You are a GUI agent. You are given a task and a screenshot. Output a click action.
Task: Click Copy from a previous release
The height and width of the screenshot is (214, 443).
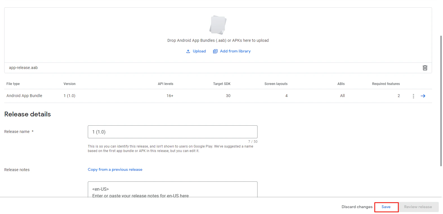click(115, 169)
